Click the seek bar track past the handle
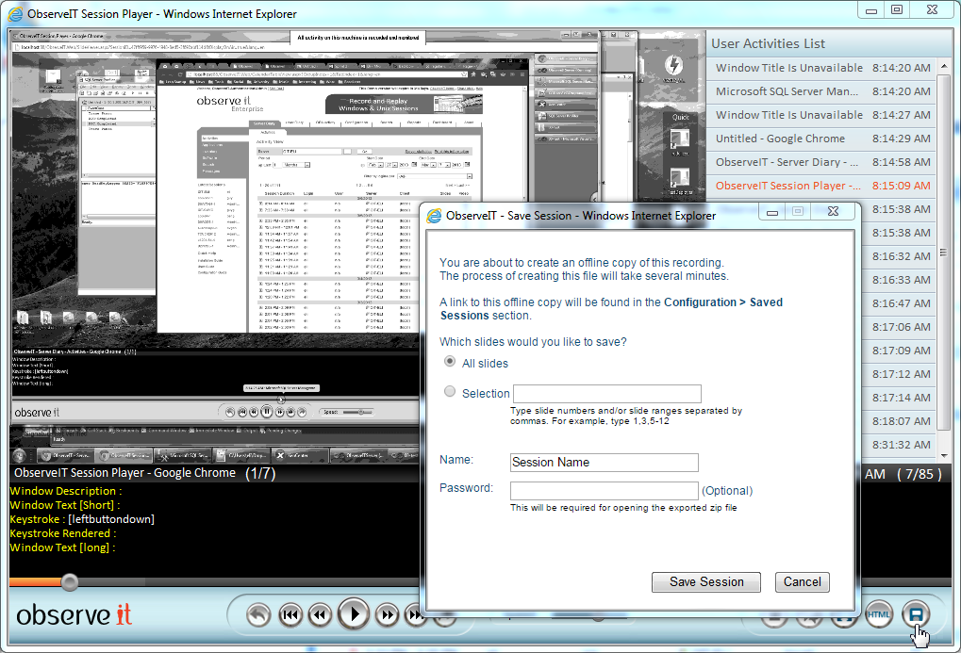The width and height of the screenshot is (961, 653). pyautogui.click(x=248, y=582)
